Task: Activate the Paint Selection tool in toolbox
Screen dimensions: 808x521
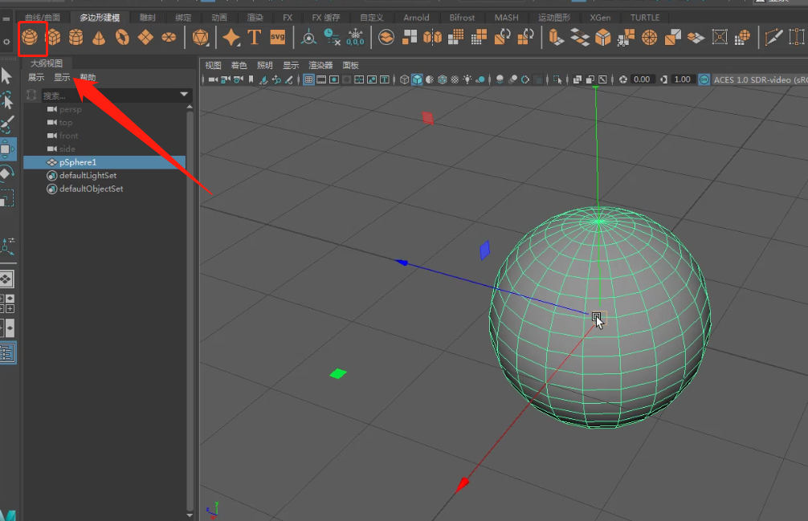Action: 6,124
